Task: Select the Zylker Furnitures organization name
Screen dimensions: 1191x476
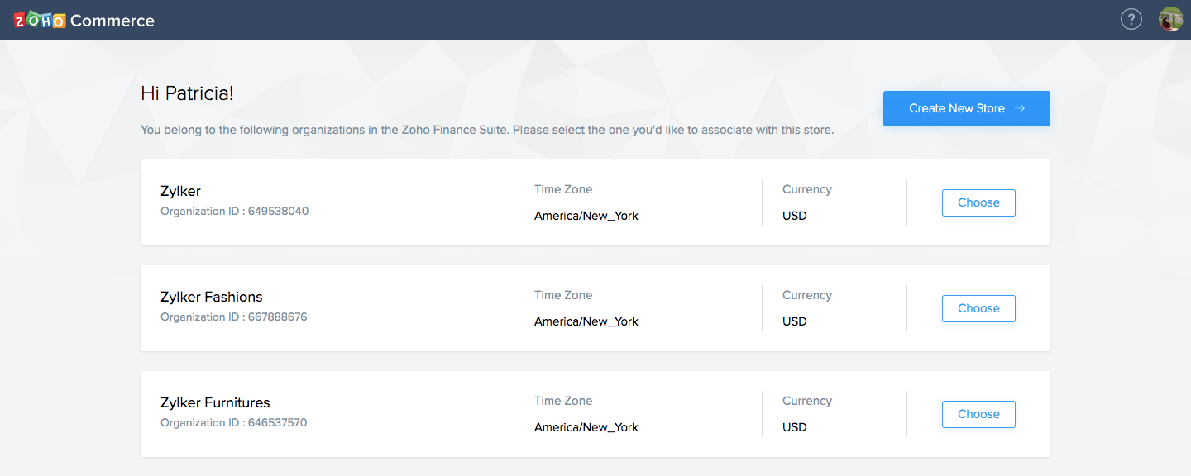Action: [215, 402]
